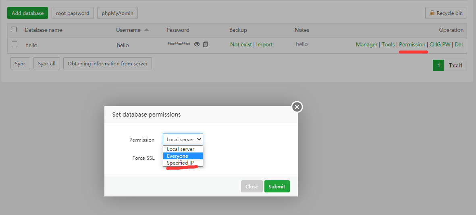Go to page 1 of results
The width and height of the screenshot is (476, 215).
click(x=438, y=65)
